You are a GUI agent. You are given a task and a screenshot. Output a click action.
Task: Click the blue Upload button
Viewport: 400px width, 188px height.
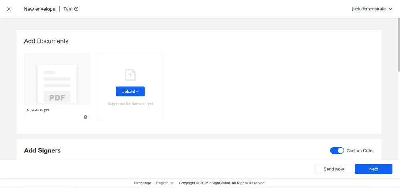coord(130,91)
